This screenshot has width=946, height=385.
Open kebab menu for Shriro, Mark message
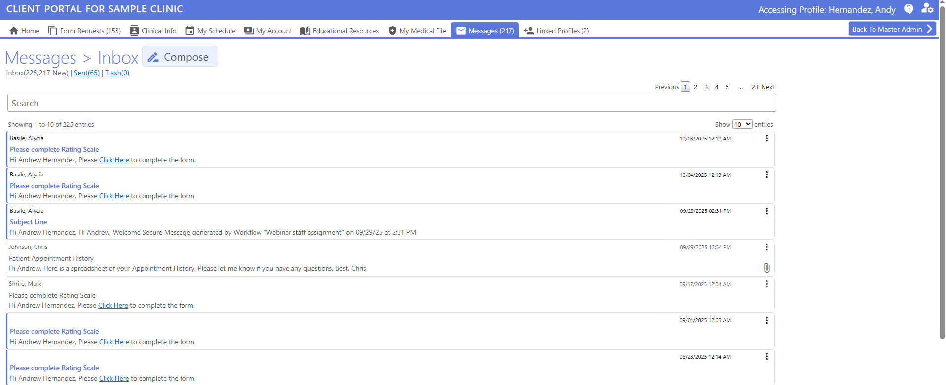766,284
